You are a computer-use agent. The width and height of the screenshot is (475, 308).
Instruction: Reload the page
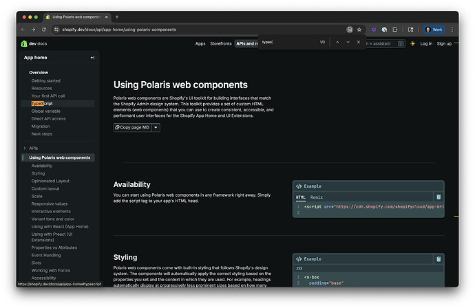44,30
